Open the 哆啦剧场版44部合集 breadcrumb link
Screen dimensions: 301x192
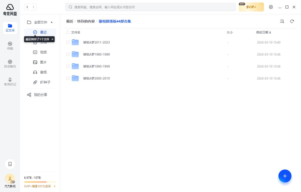115,21
